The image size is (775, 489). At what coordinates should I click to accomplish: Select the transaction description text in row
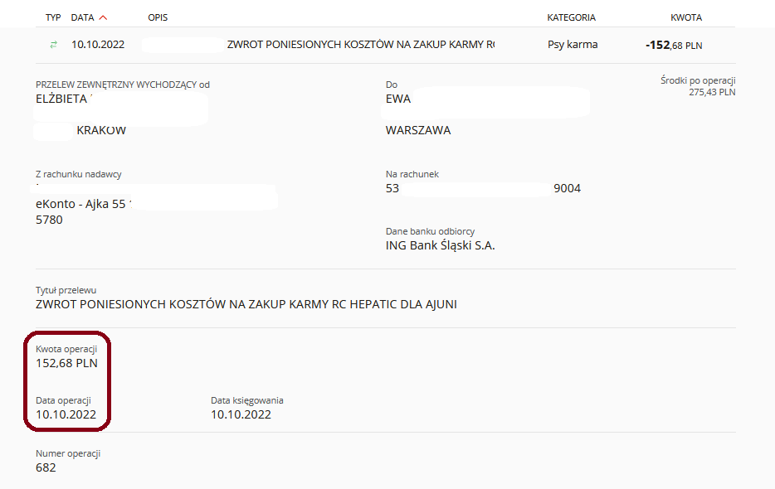pyautogui.click(x=361, y=45)
